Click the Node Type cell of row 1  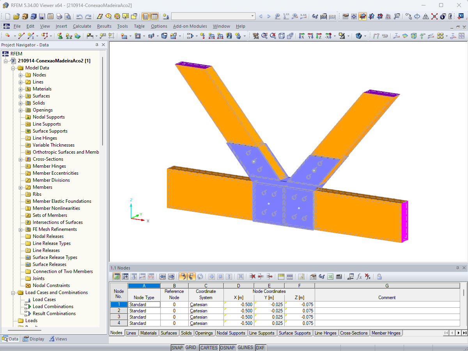pos(144,305)
